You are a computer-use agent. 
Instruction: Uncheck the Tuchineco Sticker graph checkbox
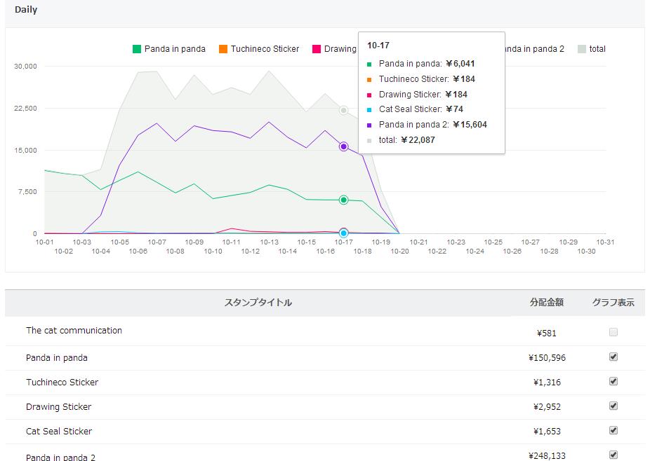click(613, 382)
